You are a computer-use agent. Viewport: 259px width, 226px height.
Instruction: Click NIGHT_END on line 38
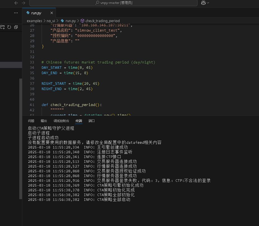[51, 89]
